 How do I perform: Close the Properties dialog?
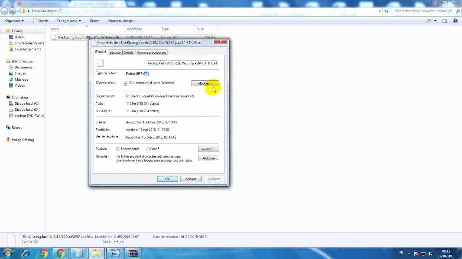click(x=221, y=41)
